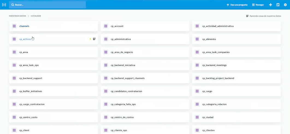Image resolution: width=290 pixels, height=134 pixels.
Task: Open the SQL console icon in header
Action: click(278, 5)
